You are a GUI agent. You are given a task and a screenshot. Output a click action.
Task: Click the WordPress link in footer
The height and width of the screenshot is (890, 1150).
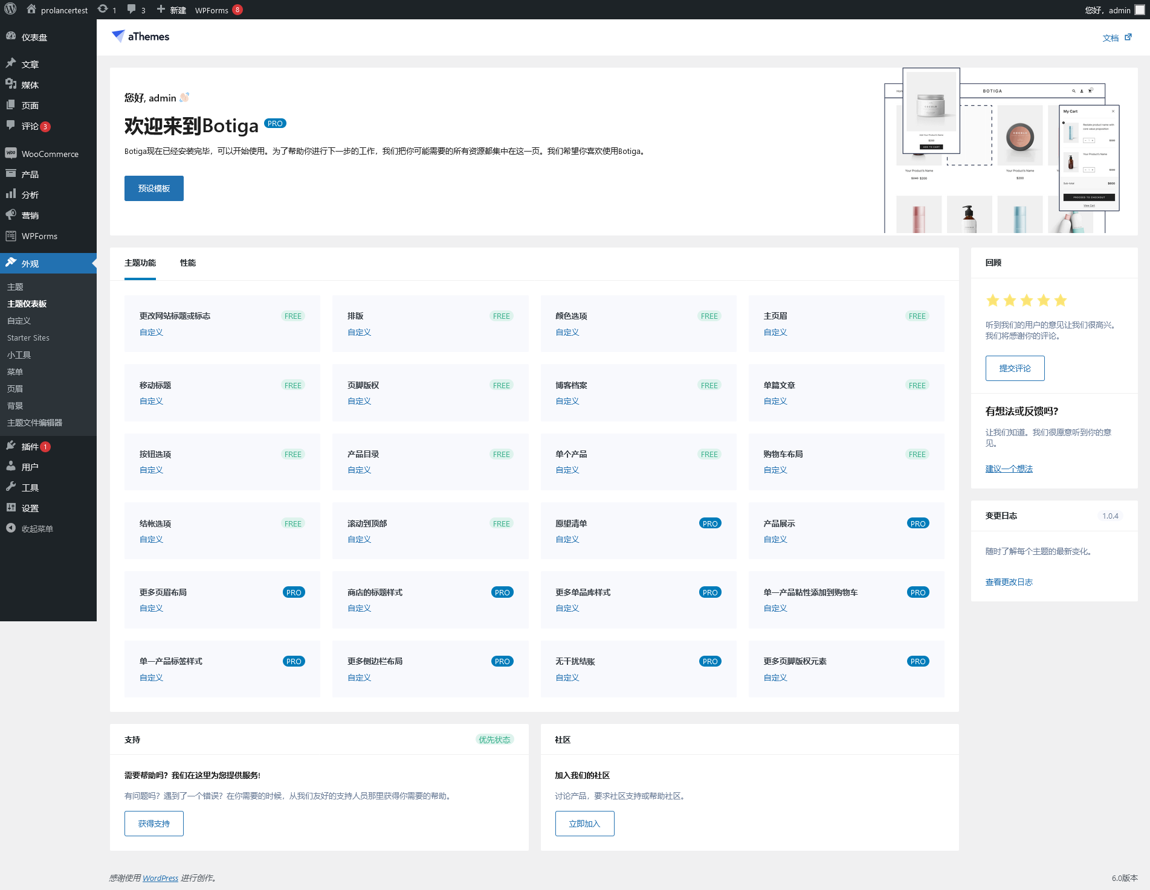point(160,878)
